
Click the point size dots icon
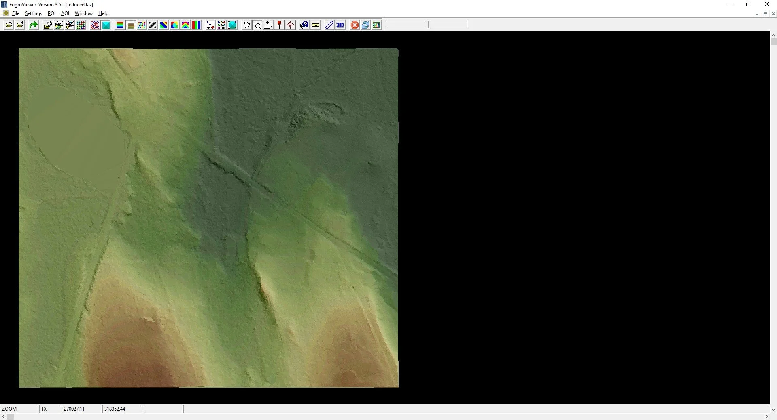tap(210, 25)
